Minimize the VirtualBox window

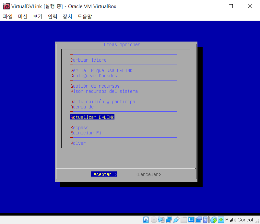click(x=212, y=6)
